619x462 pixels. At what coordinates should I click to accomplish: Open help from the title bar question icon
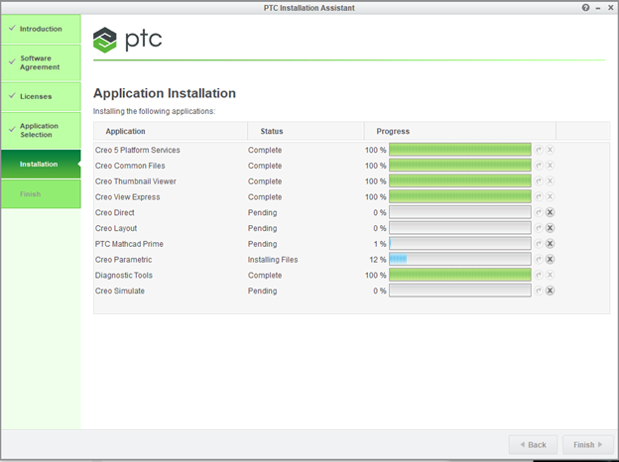(585, 8)
